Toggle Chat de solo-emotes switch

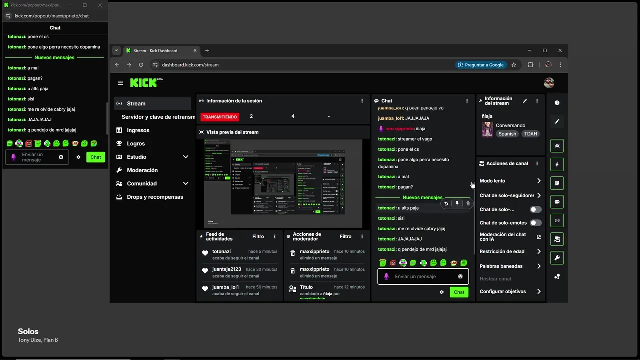pos(535,223)
